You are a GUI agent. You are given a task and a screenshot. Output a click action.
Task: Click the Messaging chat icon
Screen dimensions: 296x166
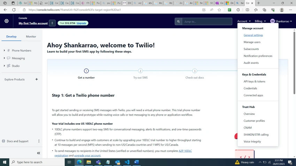[8, 58]
